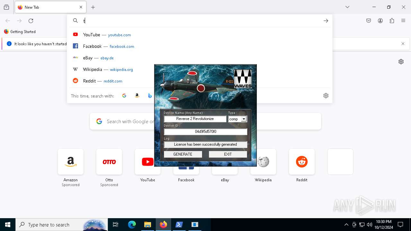
Task: Switch to the keygen app on taskbar
Action: (x=195, y=225)
